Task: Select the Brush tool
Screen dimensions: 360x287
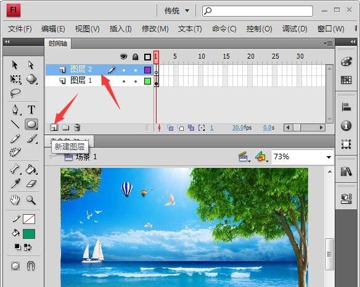Action: pos(31,139)
